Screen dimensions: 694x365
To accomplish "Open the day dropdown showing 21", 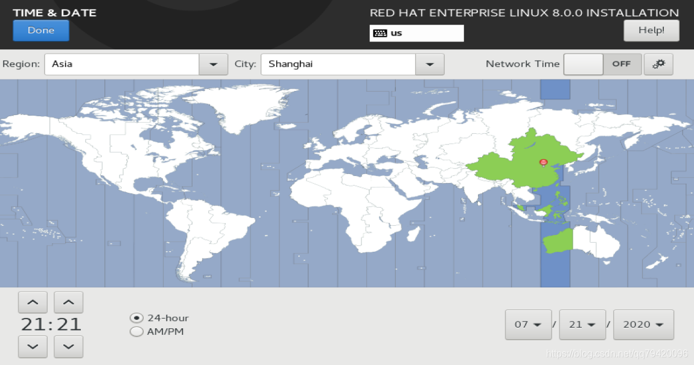I will click(582, 325).
